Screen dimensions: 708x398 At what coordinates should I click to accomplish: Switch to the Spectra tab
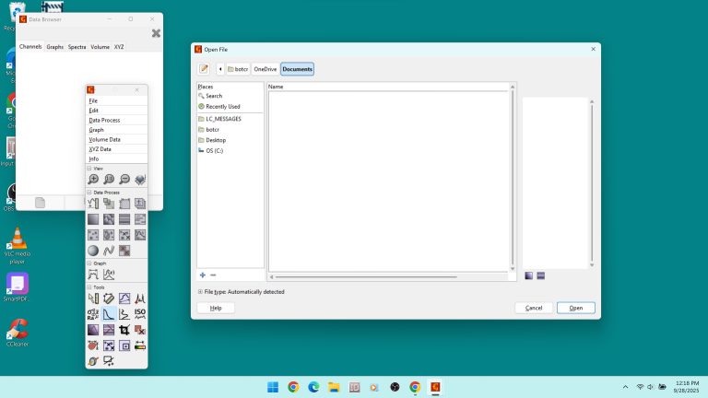tap(77, 46)
